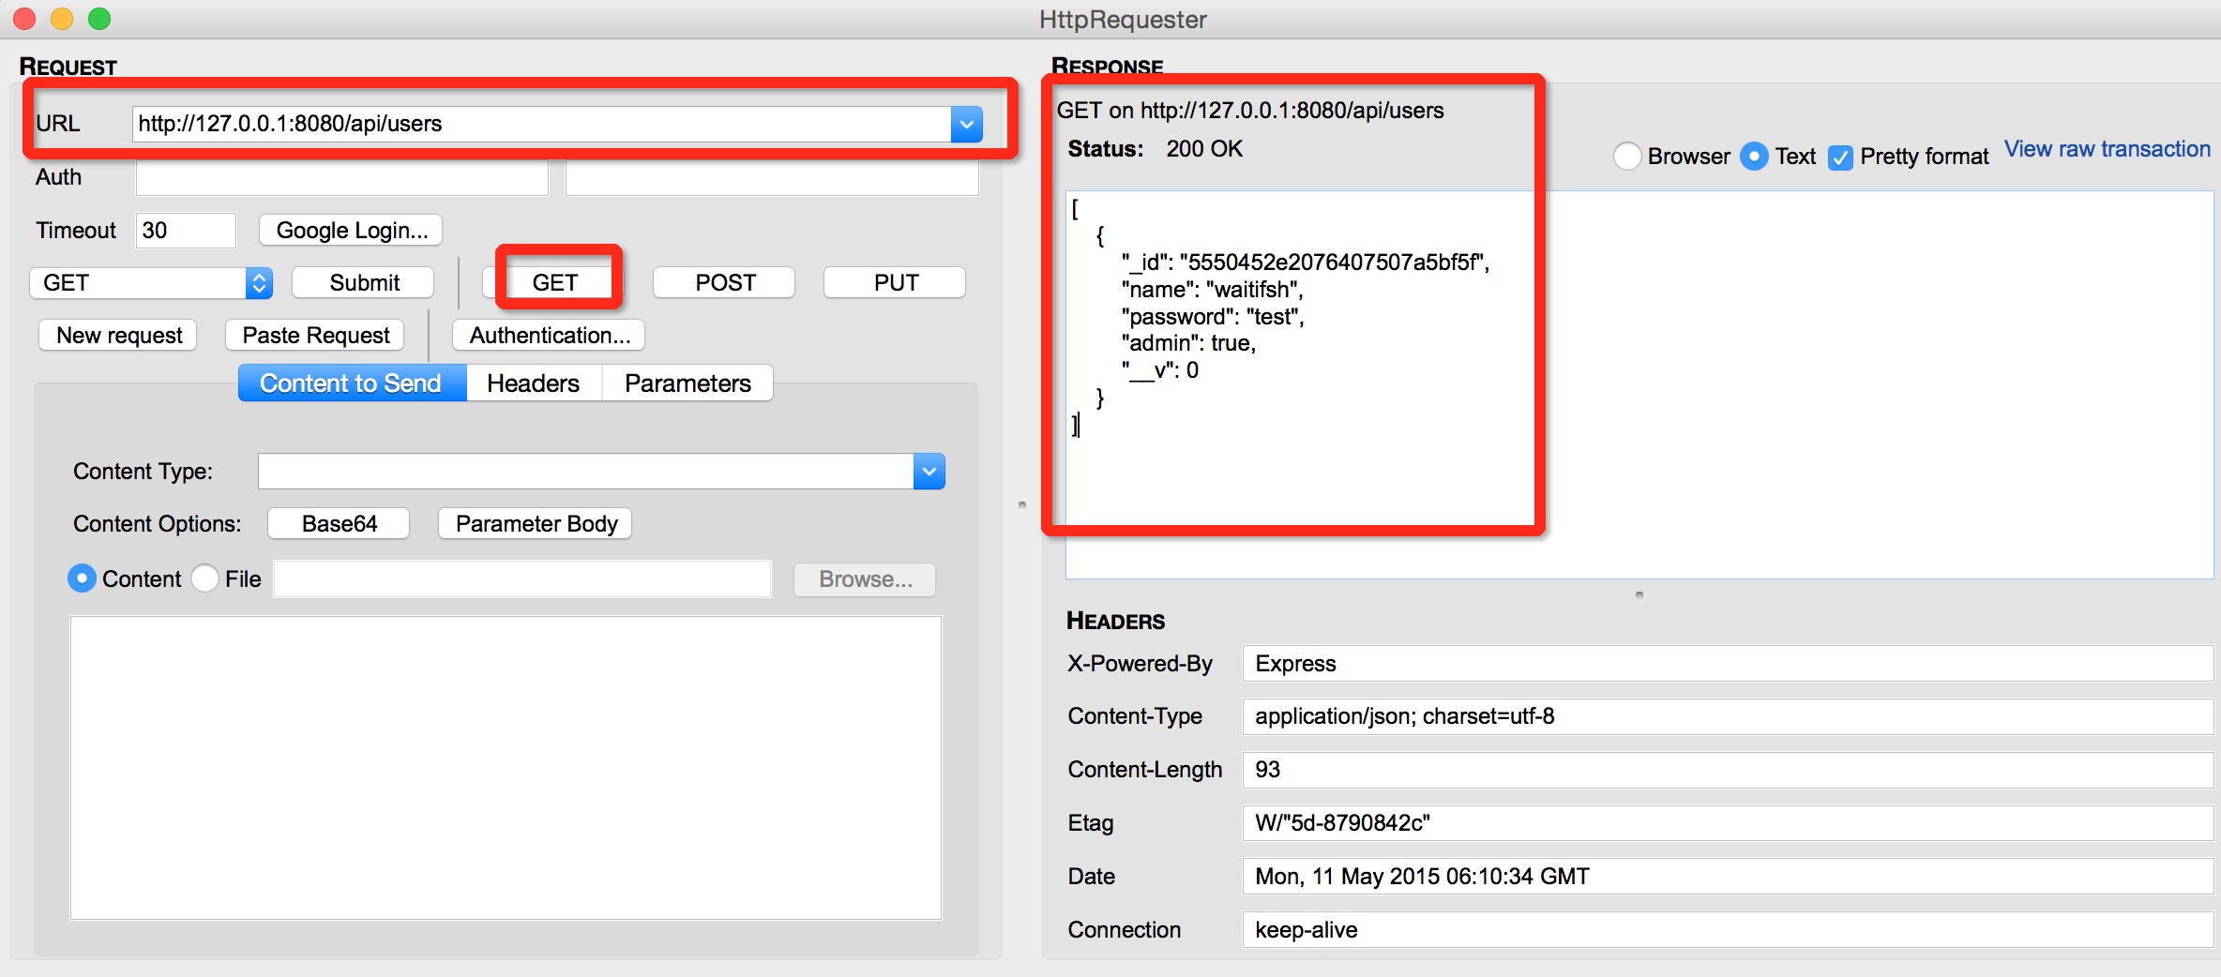Click the Content-Type header value field
This screenshot has height=977, width=2221.
tap(1728, 717)
